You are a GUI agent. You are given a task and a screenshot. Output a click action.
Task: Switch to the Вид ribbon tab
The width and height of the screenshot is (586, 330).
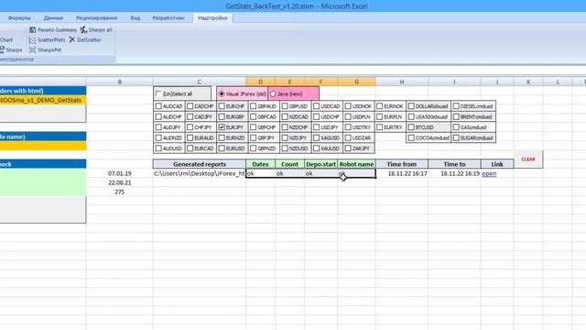pos(136,17)
